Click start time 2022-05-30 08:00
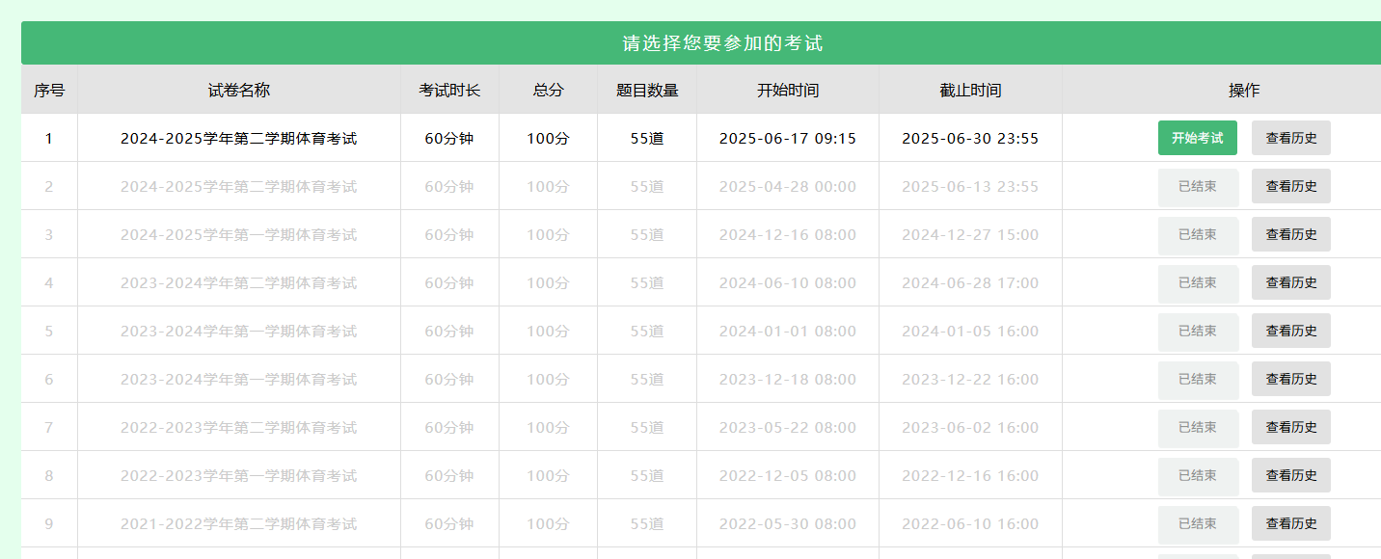This screenshot has width=1381, height=559. 788,524
